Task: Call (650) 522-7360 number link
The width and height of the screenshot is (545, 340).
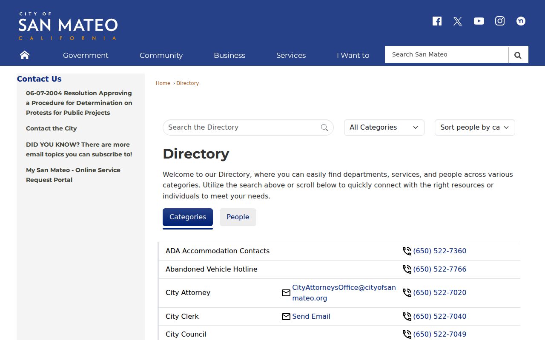Action: [x=440, y=251]
